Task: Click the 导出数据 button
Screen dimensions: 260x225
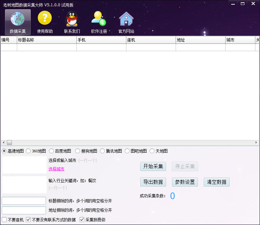Action: pyautogui.click(x=153, y=182)
